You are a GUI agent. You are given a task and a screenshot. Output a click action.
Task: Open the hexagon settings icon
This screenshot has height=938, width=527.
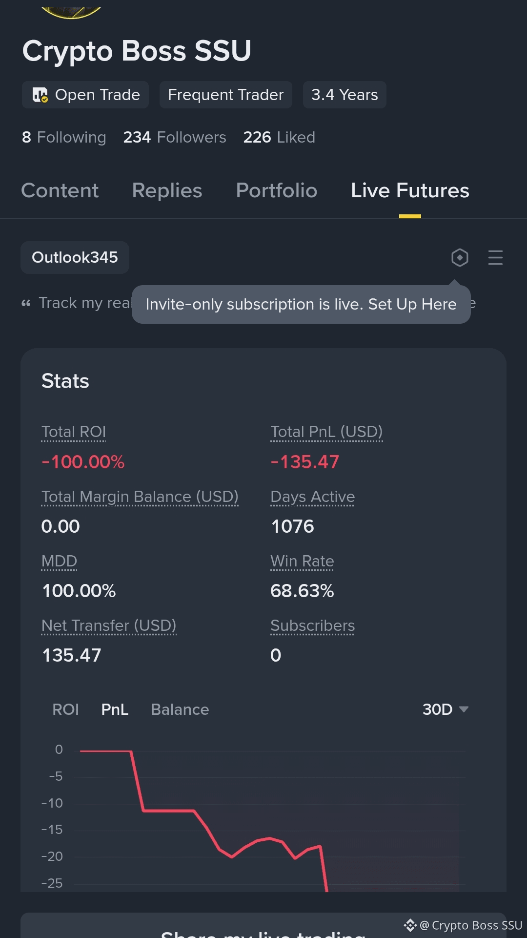(460, 257)
